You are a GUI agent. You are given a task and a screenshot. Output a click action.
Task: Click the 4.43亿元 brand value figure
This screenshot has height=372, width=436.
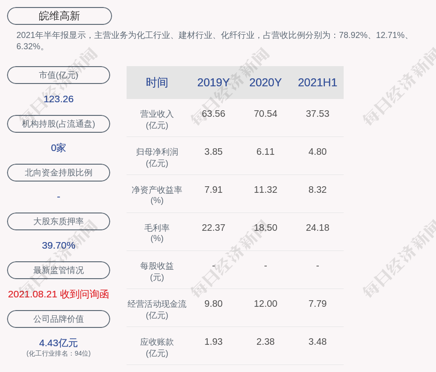click(x=59, y=343)
